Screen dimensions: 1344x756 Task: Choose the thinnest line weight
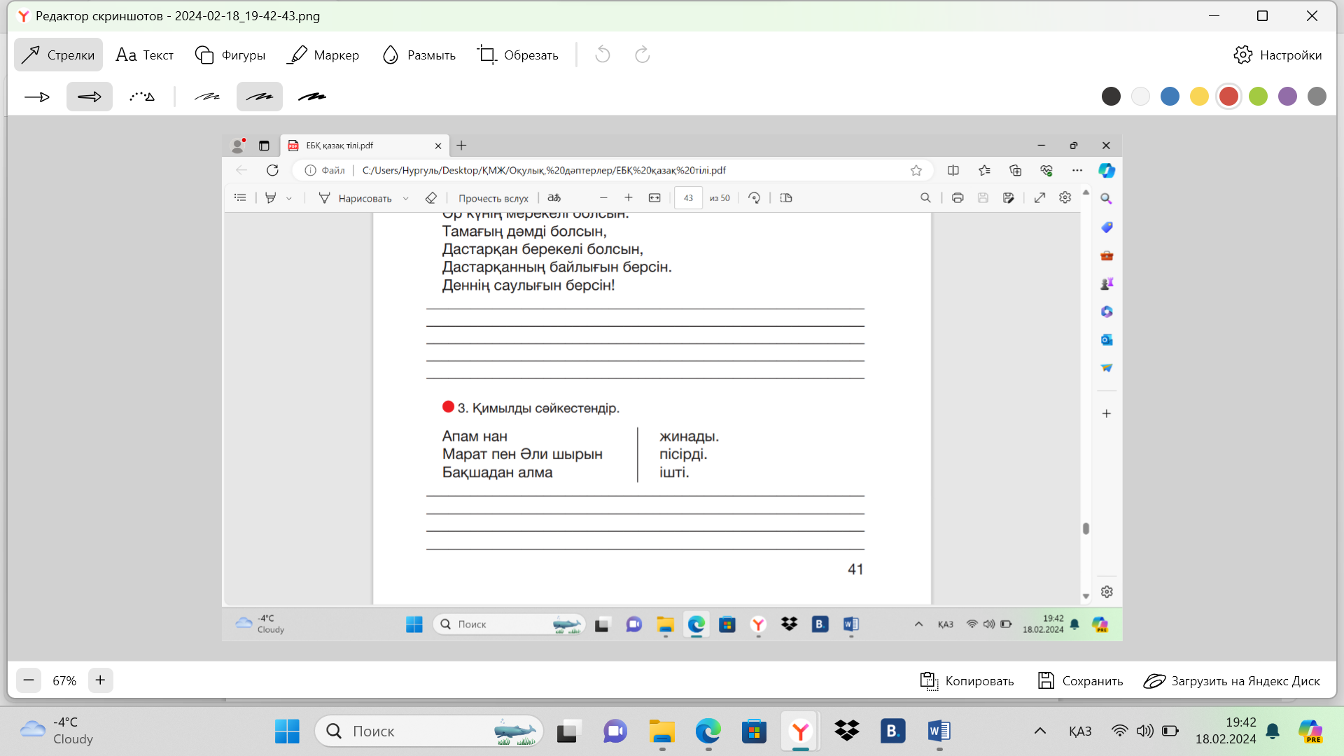coord(207,97)
